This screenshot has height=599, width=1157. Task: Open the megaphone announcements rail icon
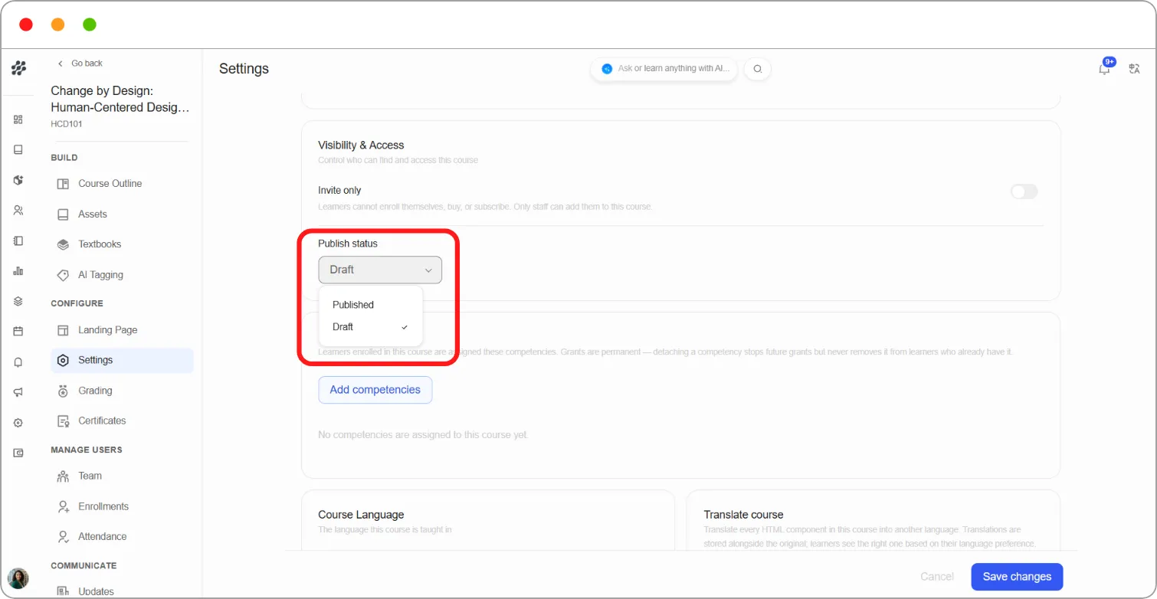click(18, 392)
